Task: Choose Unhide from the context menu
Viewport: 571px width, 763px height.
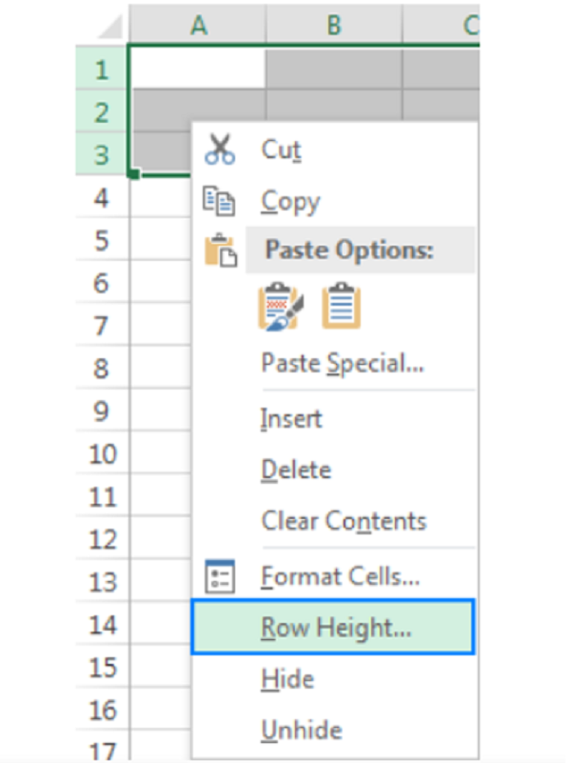Action: [x=301, y=731]
